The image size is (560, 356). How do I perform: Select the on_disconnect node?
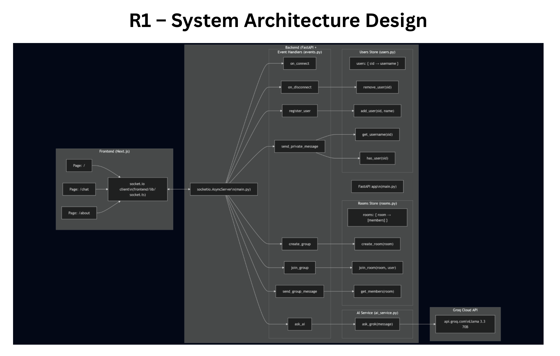point(300,87)
